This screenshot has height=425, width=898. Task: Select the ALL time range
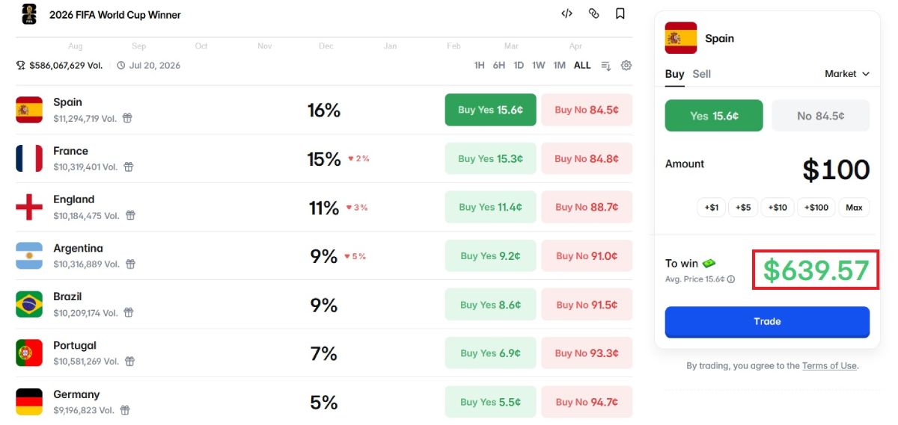(582, 66)
